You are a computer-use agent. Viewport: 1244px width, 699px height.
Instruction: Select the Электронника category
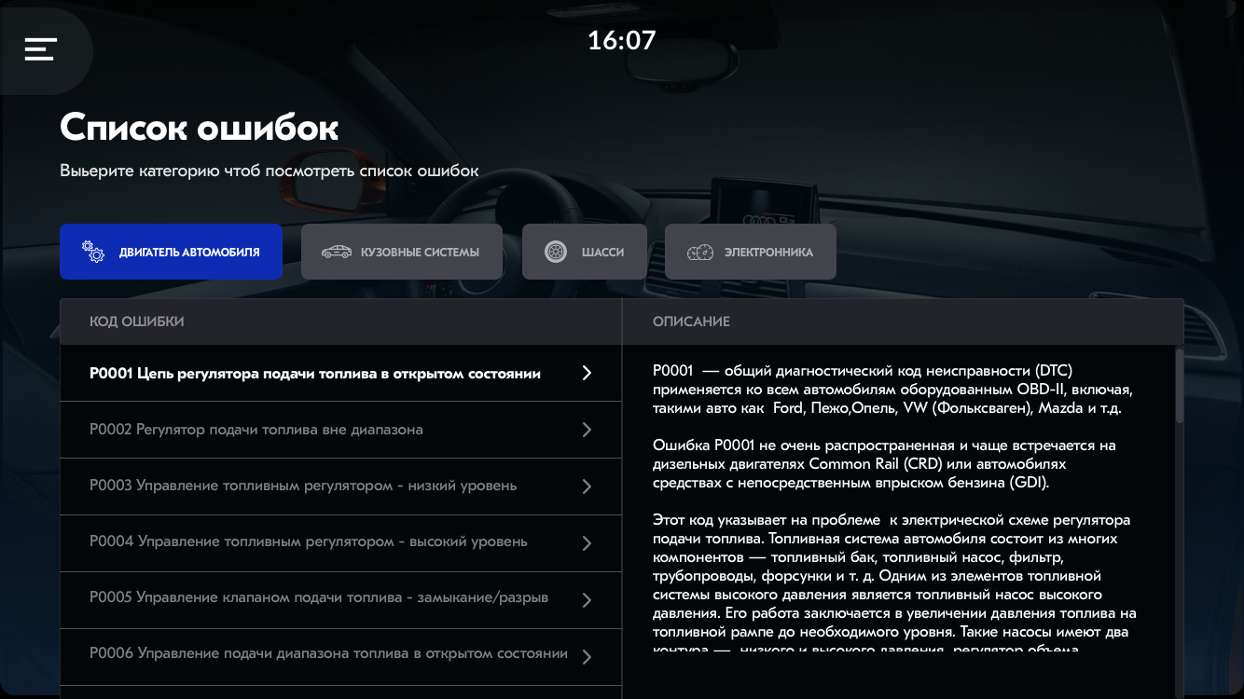pyautogui.click(x=751, y=252)
